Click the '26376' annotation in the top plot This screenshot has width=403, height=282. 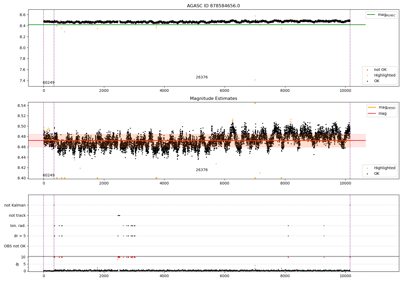click(x=202, y=77)
